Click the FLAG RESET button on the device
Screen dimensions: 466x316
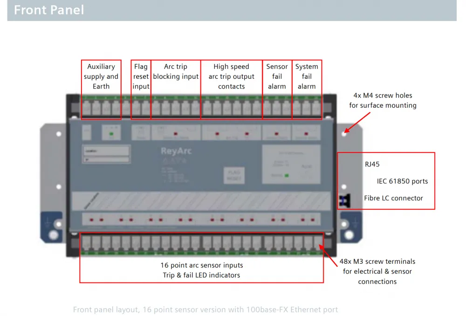coord(234,175)
